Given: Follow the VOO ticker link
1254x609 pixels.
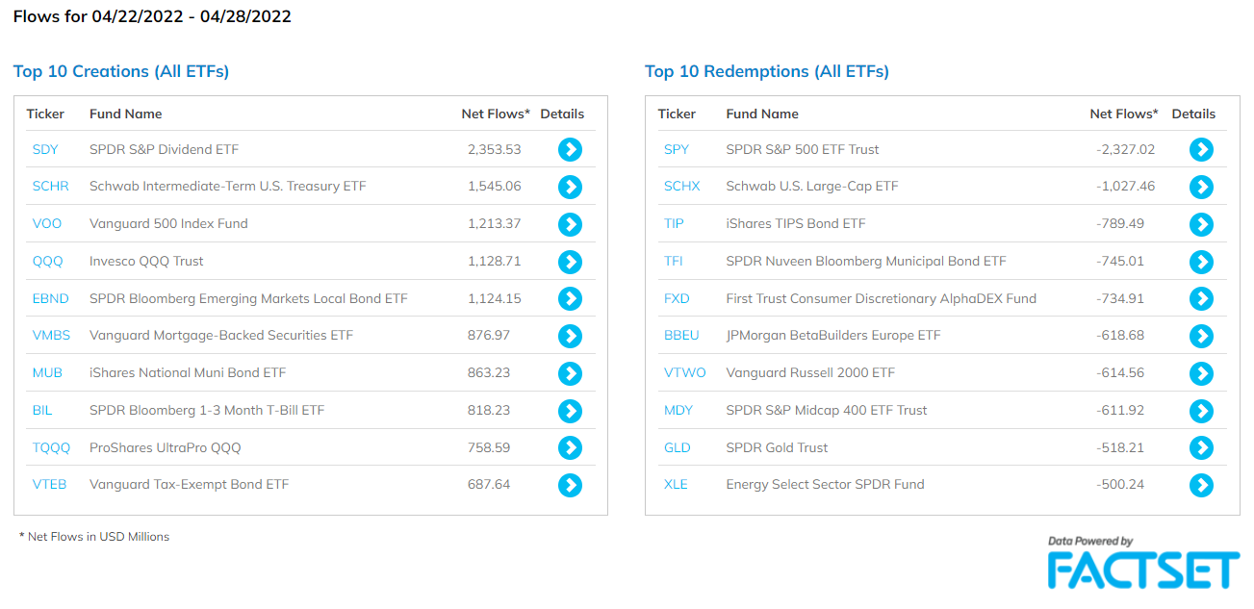Looking at the screenshot, I should 47,224.
